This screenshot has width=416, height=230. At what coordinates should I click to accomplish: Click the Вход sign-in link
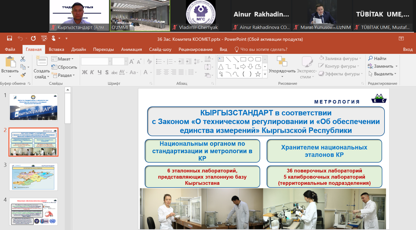click(x=408, y=49)
